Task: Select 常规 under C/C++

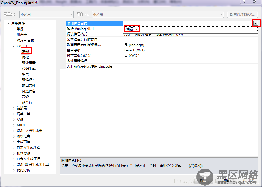Action: pyautogui.click(x=25, y=51)
